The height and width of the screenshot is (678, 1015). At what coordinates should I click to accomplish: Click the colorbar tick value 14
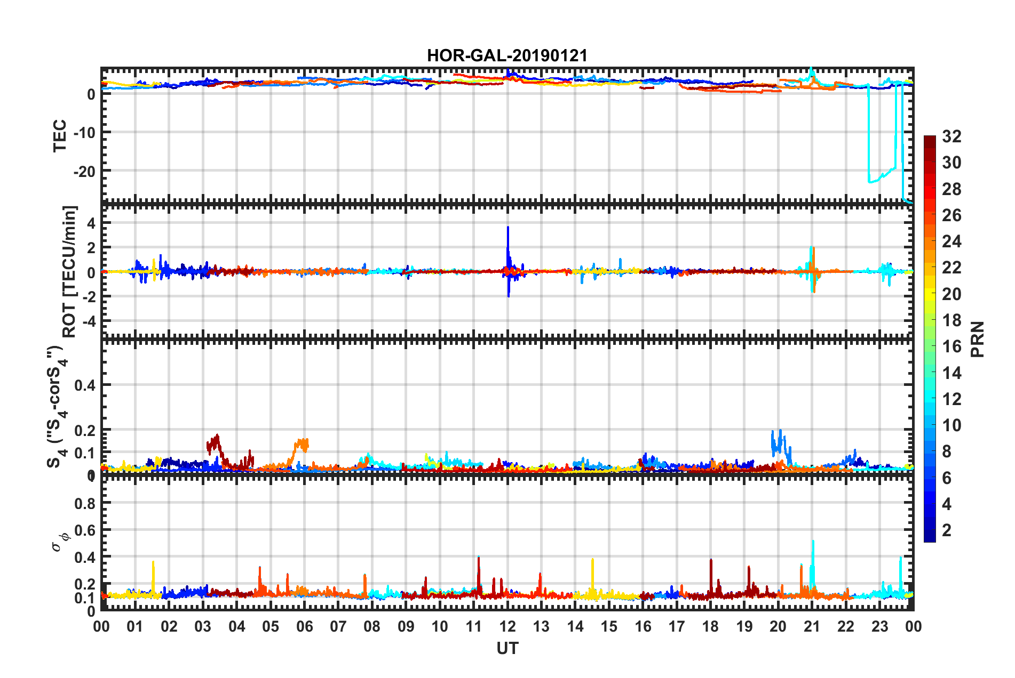pos(951,373)
